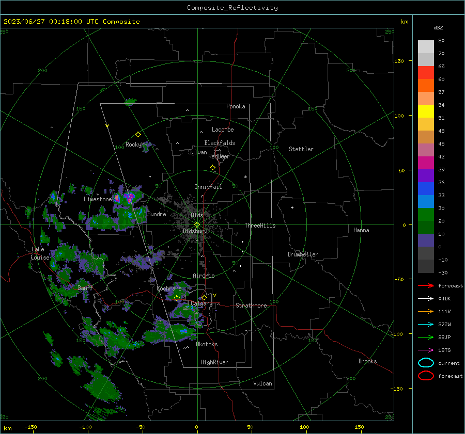Select the bright green 20–30 dBZ swatch
Viewport: 465px width, 434px height.
pos(426,215)
